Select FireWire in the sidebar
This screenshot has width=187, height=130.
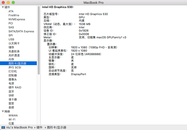pyautogui.click(x=14, y=15)
